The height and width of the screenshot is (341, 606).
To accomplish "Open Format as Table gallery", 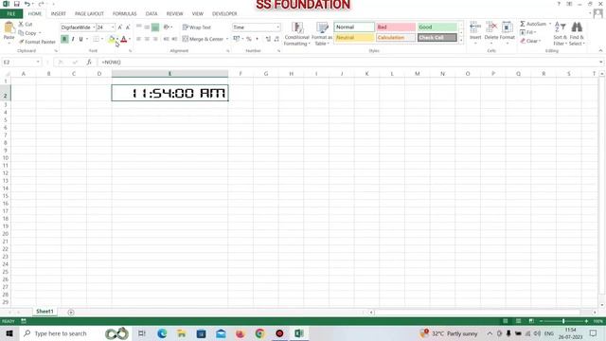I will click(x=322, y=34).
